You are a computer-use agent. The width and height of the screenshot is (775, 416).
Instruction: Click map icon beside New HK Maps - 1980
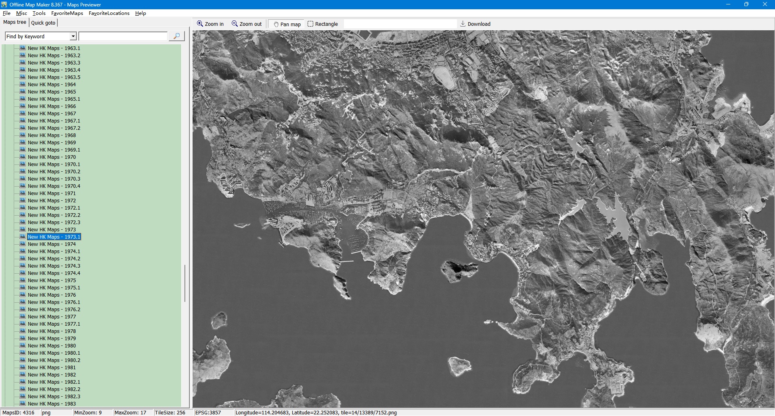[x=23, y=345]
